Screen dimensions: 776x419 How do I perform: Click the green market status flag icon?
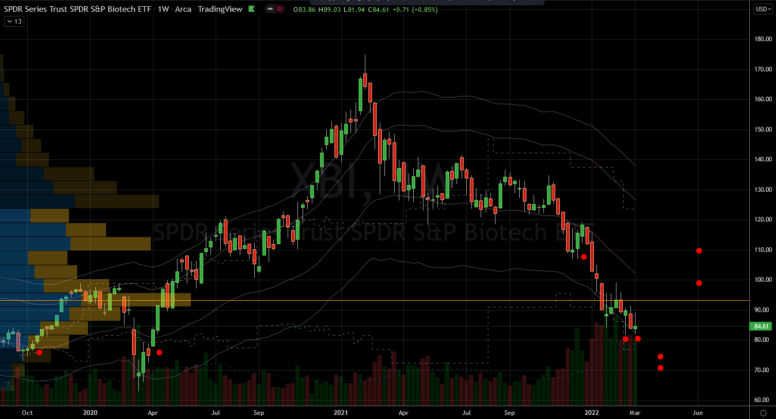pos(251,9)
